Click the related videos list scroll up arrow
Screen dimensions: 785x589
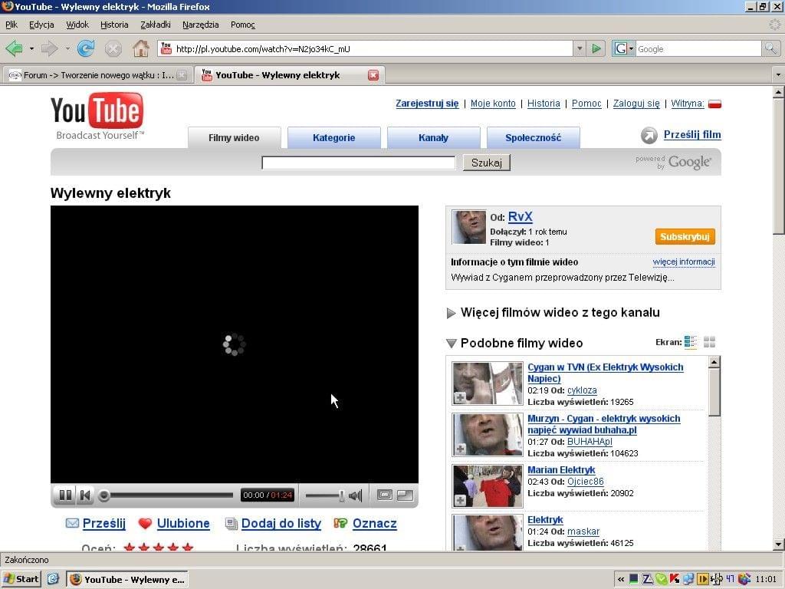[x=714, y=362]
